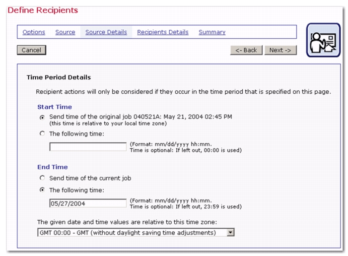348x256 pixels.
Task: Click the 'Time Period Details' heading
Action: pos(59,77)
